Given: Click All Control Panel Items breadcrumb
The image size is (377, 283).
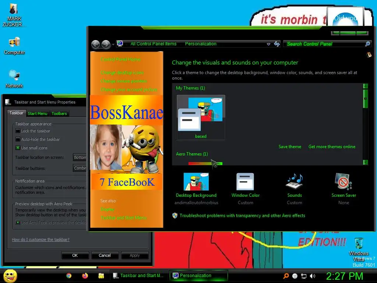Looking at the screenshot, I should coord(154,44).
